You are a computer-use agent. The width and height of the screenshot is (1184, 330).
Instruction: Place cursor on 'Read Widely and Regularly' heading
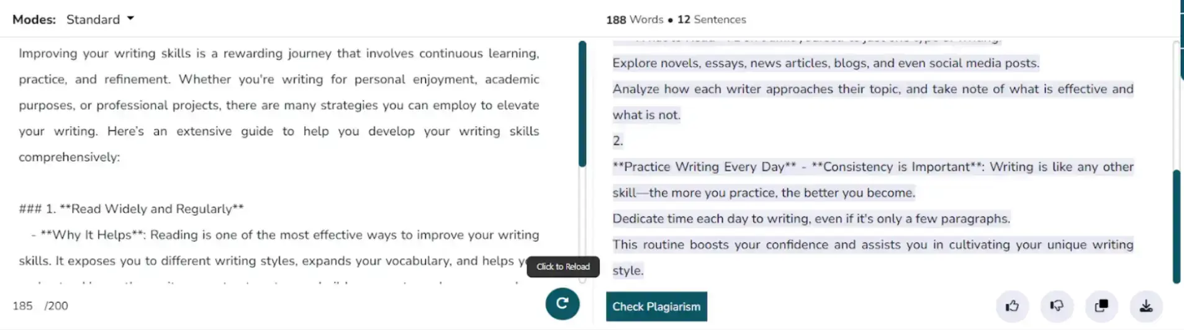pyautogui.click(x=157, y=209)
